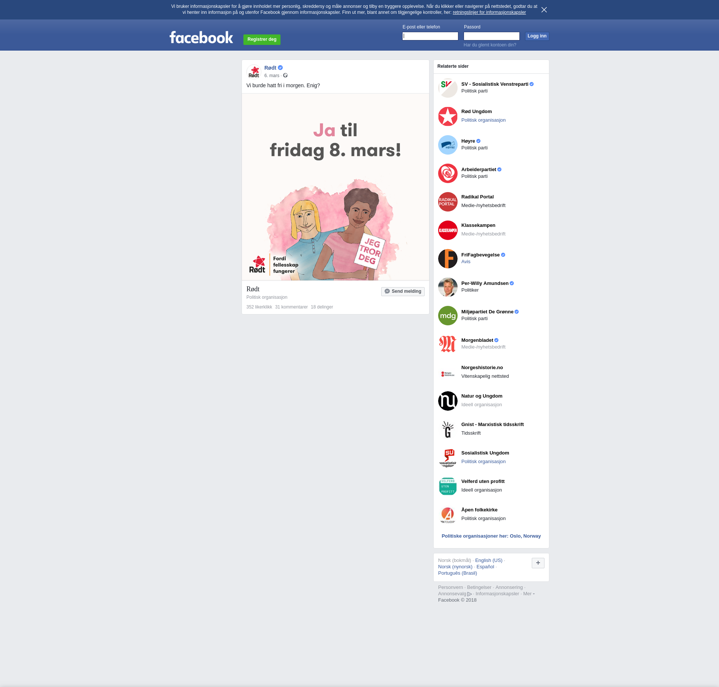Open retningslinjer for informasjonskapsler link
The image size is (719, 687).
click(489, 12)
